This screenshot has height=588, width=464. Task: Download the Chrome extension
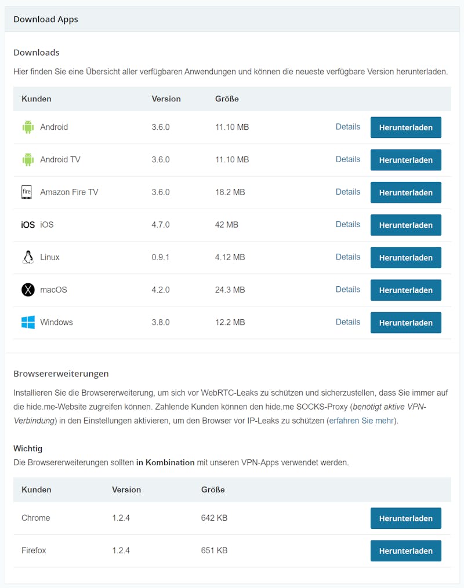click(x=406, y=518)
